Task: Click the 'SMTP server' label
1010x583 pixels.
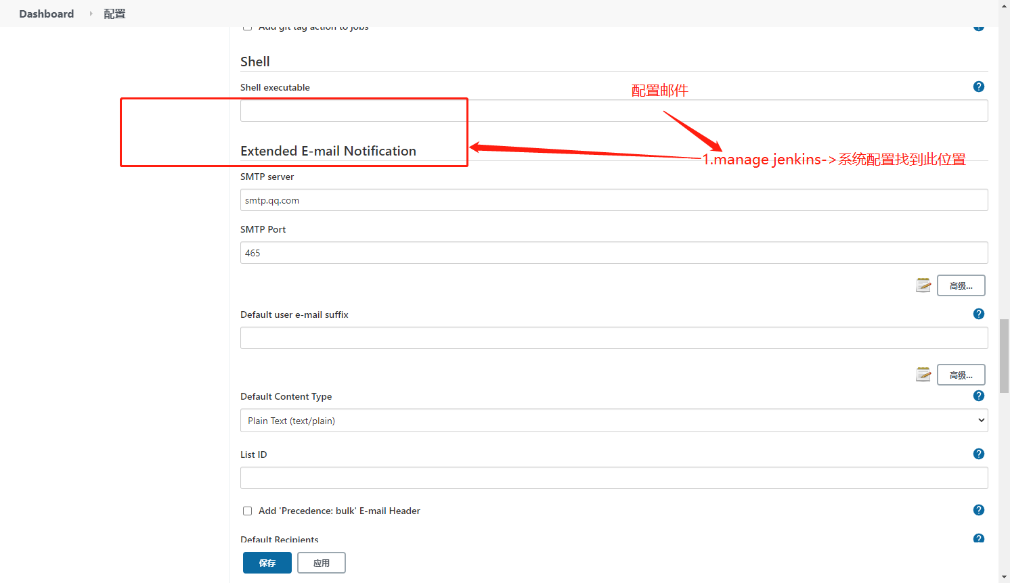Action: 267,177
